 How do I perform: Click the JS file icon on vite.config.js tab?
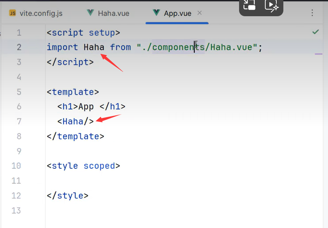(13, 13)
